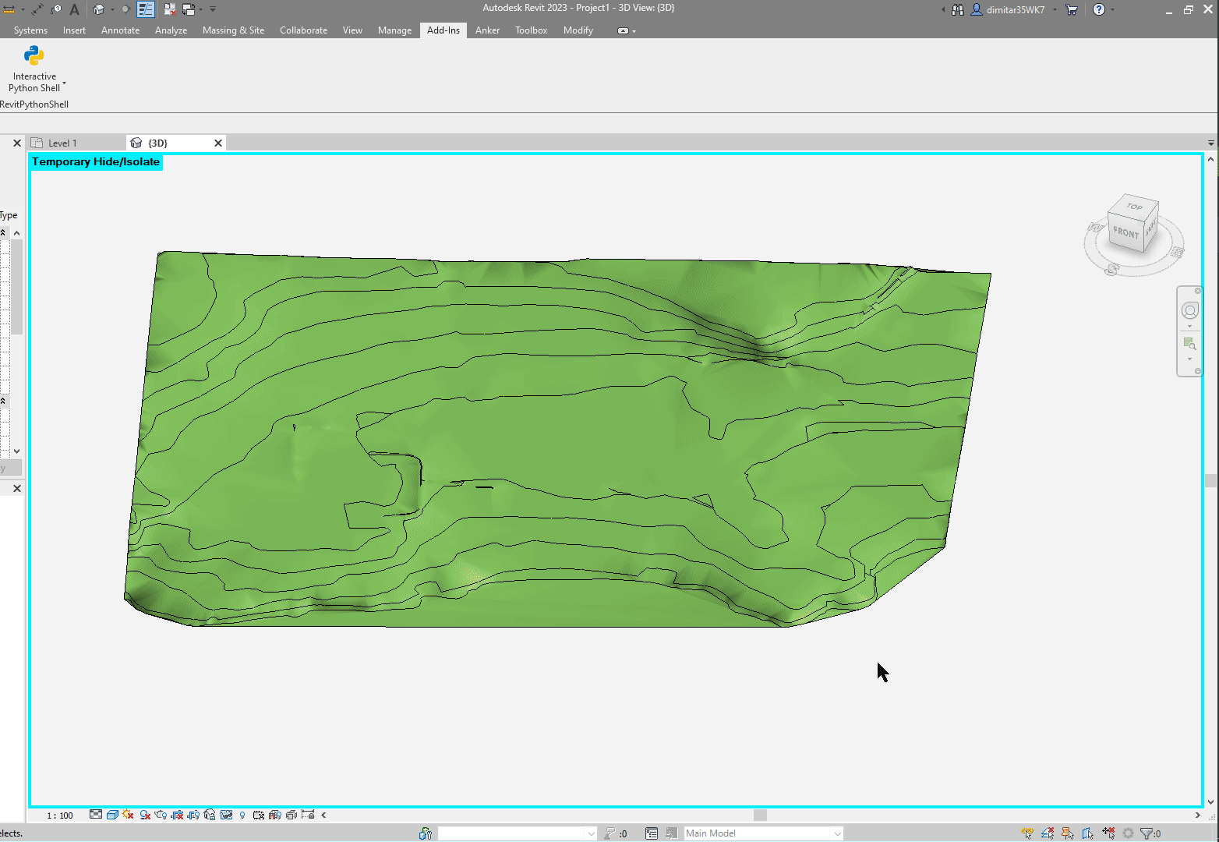The height and width of the screenshot is (842, 1219).
Task: Click Close Inactive Views icon
Action: point(170,9)
